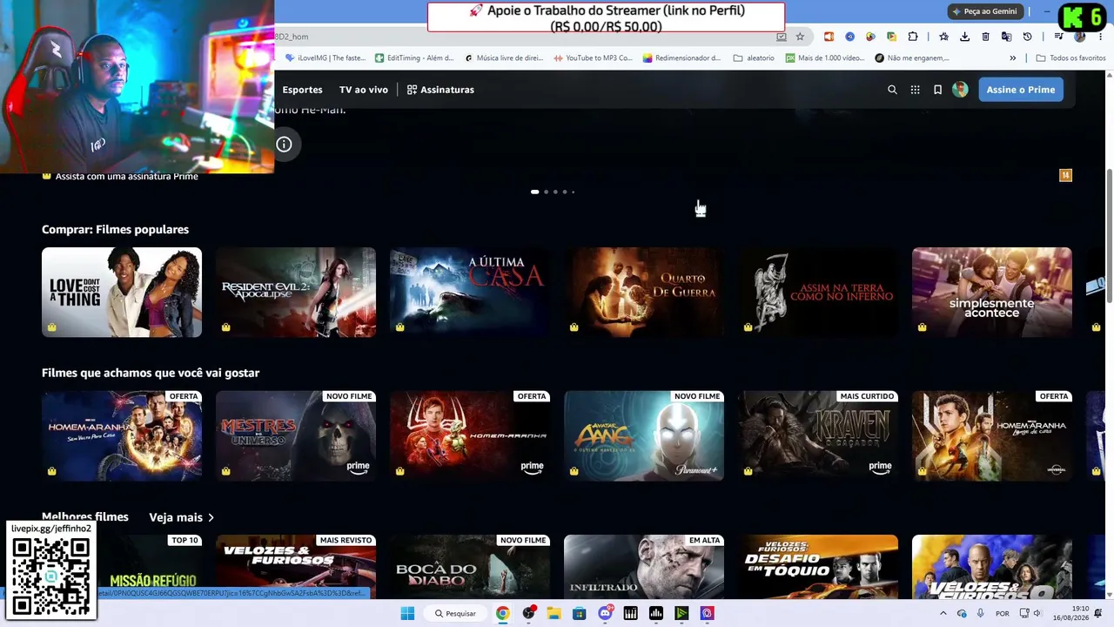Click the Windows taskbar Pesquisar search box

coord(455,613)
